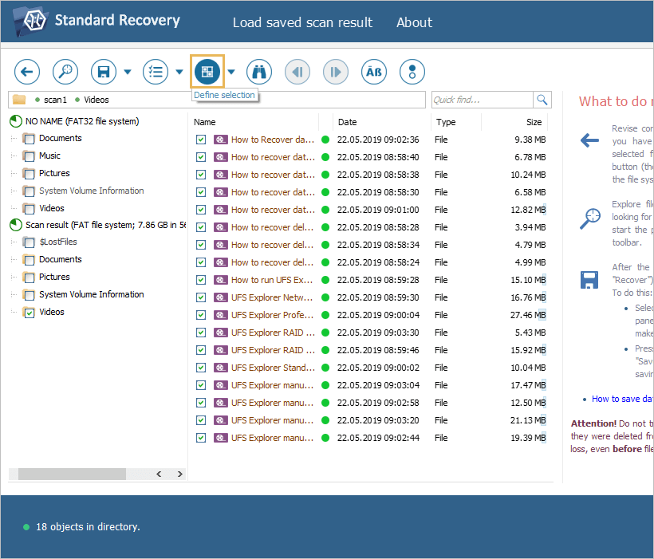
Task: Open the dropdown beside Define selection
Action: (231, 72)
